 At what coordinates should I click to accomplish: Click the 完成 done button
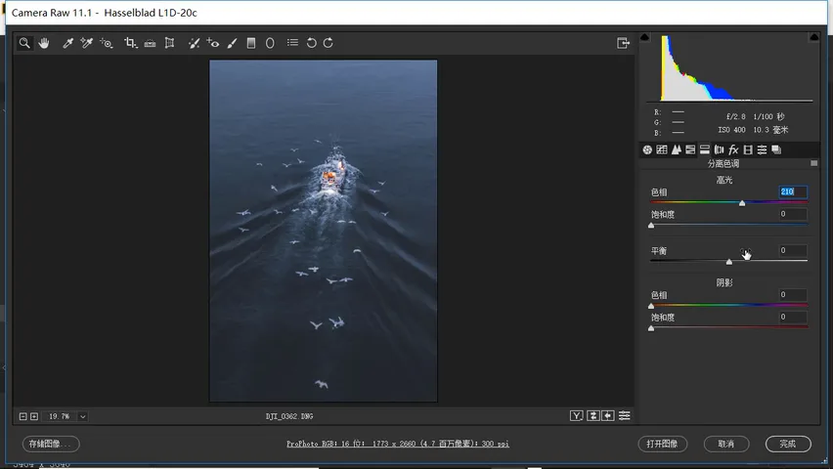pos(788,444)
